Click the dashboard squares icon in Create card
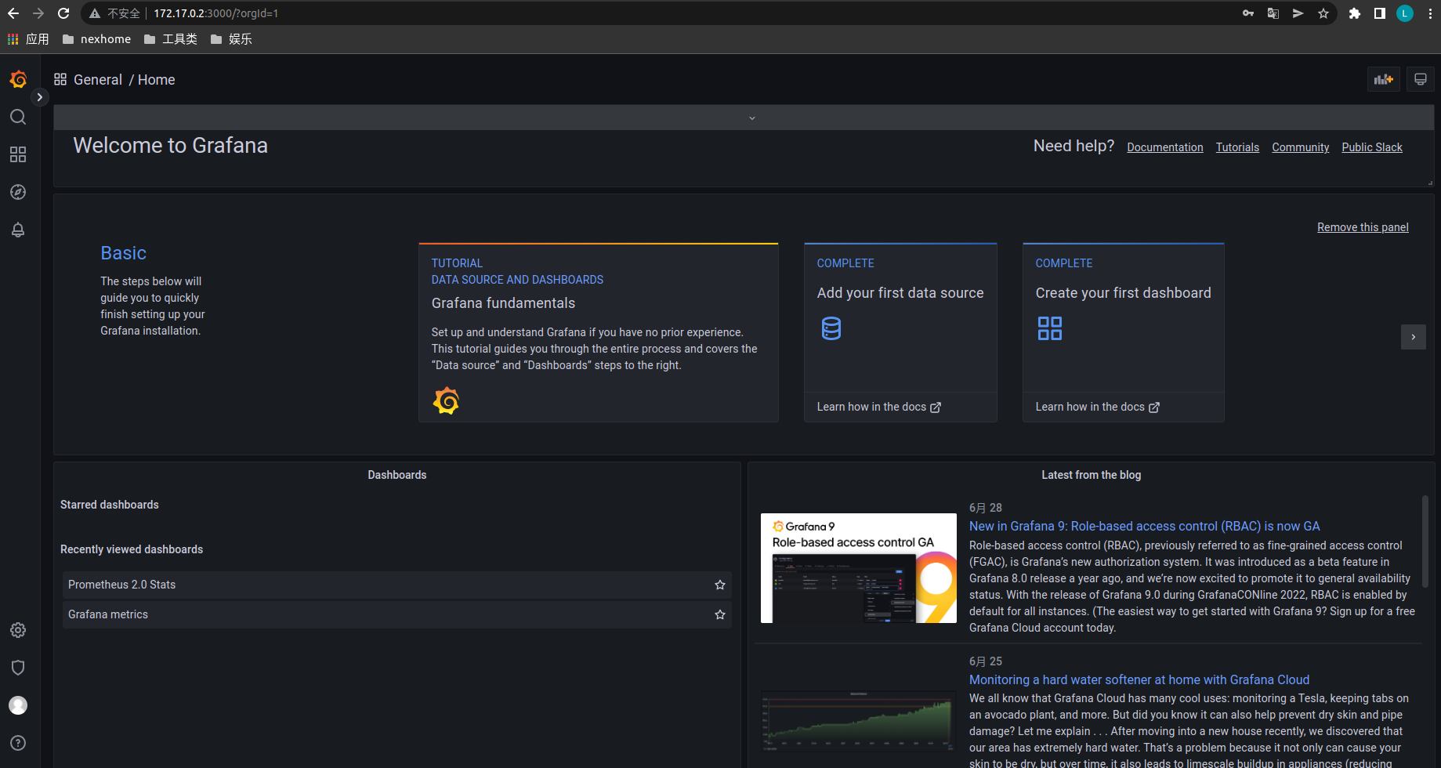The height and width of the screenshot is (768, 1441). pyautogui.click(x=1050, y=328)
